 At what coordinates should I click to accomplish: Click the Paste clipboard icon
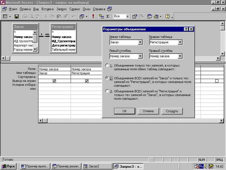(59, 16)
